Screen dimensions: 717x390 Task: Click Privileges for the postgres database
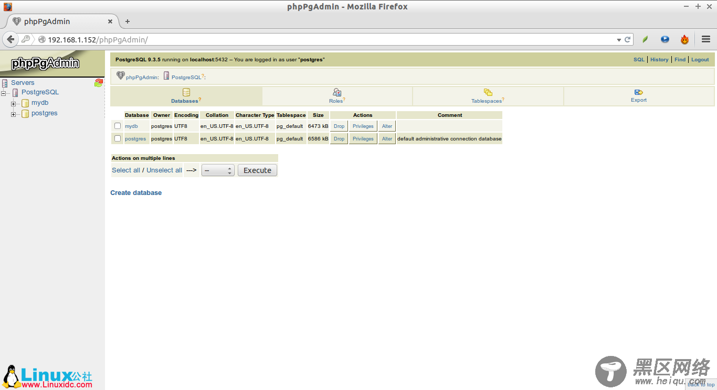tap(363, 139)
